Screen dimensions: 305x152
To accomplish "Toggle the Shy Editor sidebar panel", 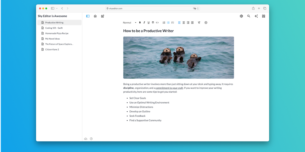I will tap(88, 16).
